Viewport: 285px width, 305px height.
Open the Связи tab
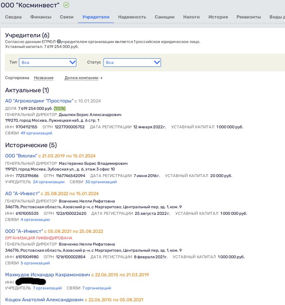coord(67,17)
